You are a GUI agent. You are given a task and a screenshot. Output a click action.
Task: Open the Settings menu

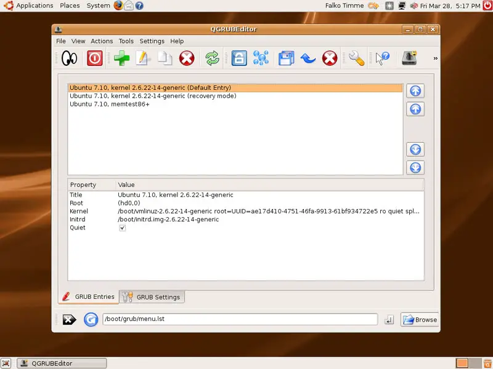click(152, 41)
